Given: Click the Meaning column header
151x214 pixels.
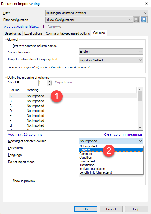Looking at the screenshot, I should (x=81, y=90).
